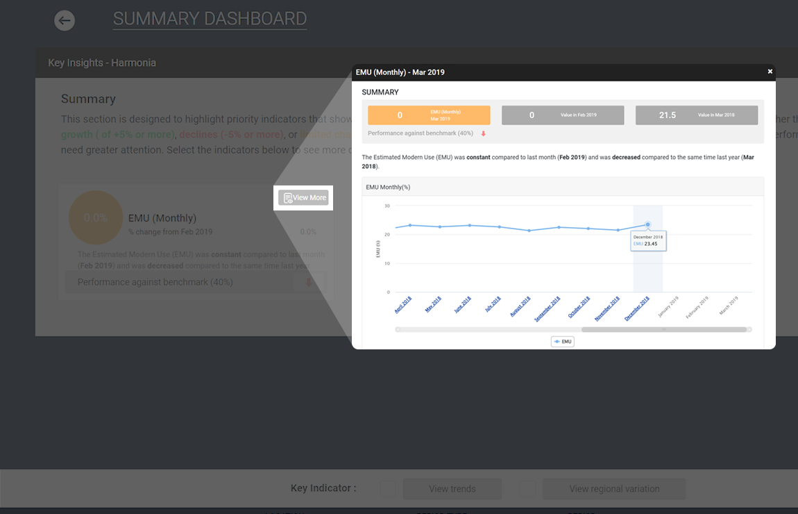This screenshot has height=514, width=798.
Task: Open the SUMMARY DASHBOARD title link
Action: 210,19
